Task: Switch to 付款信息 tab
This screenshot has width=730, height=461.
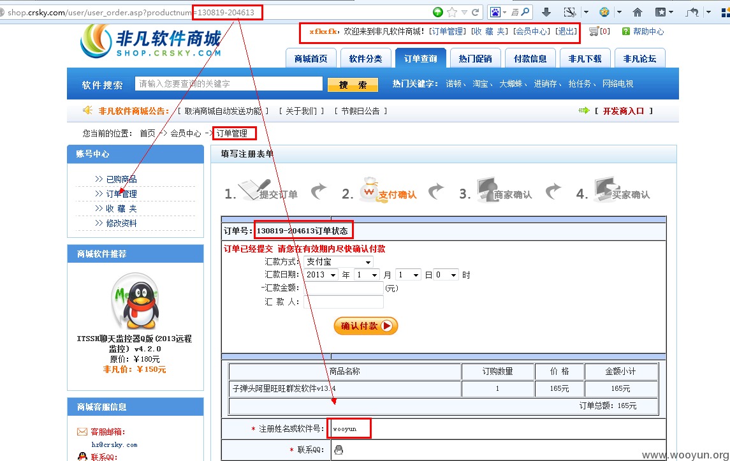Action: pos(530,58)
